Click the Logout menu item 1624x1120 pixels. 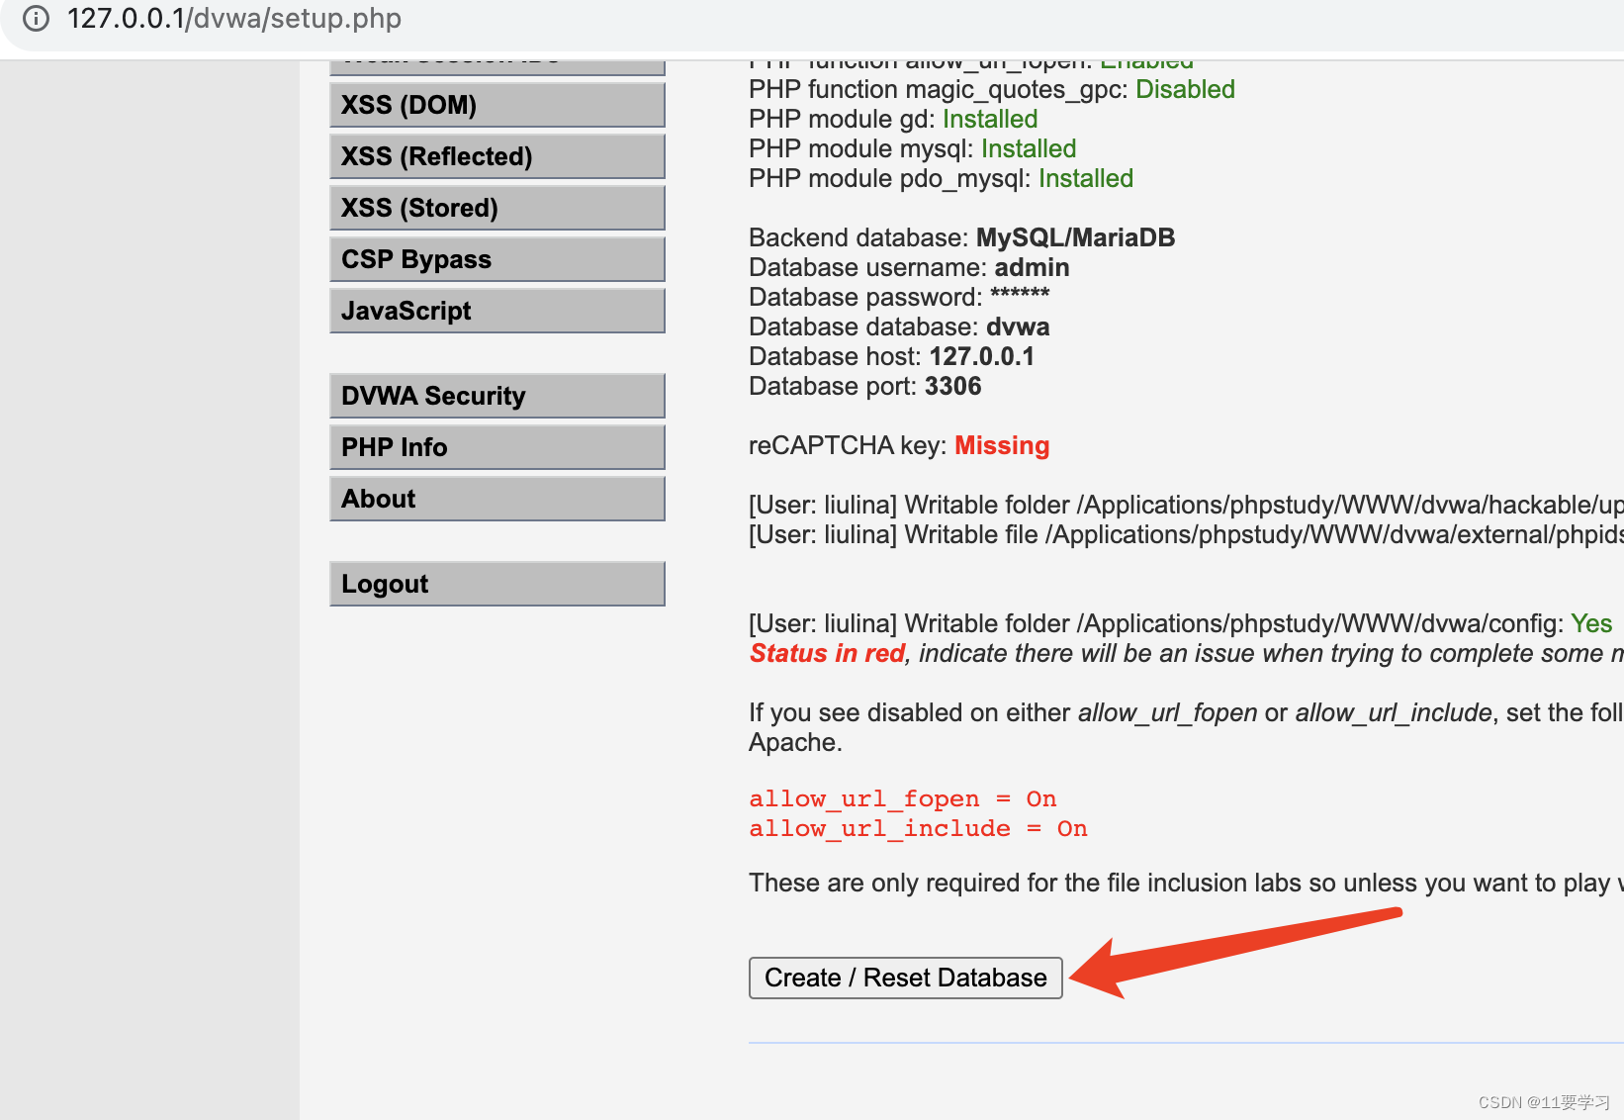(497, 584)
